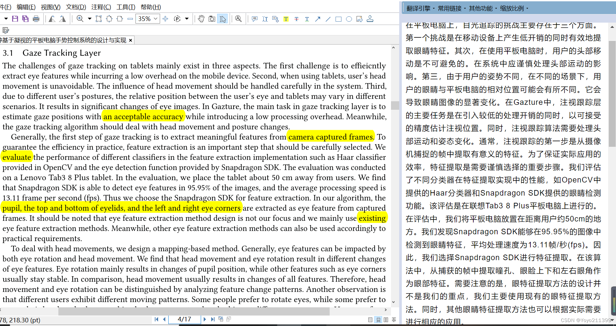Click the plus zoom-in button
616x326 pixels.
tap(165, 19)
